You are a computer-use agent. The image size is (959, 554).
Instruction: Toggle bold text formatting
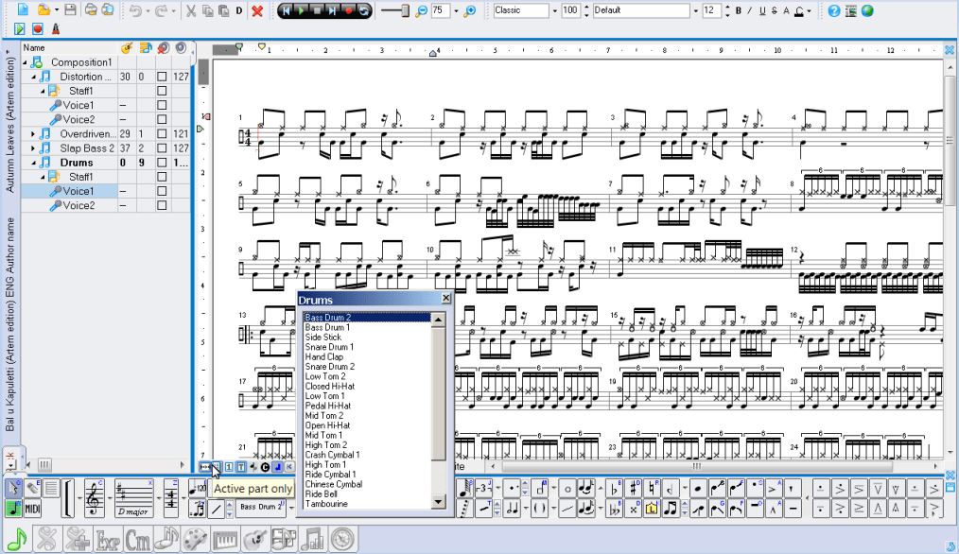[739, 10]
